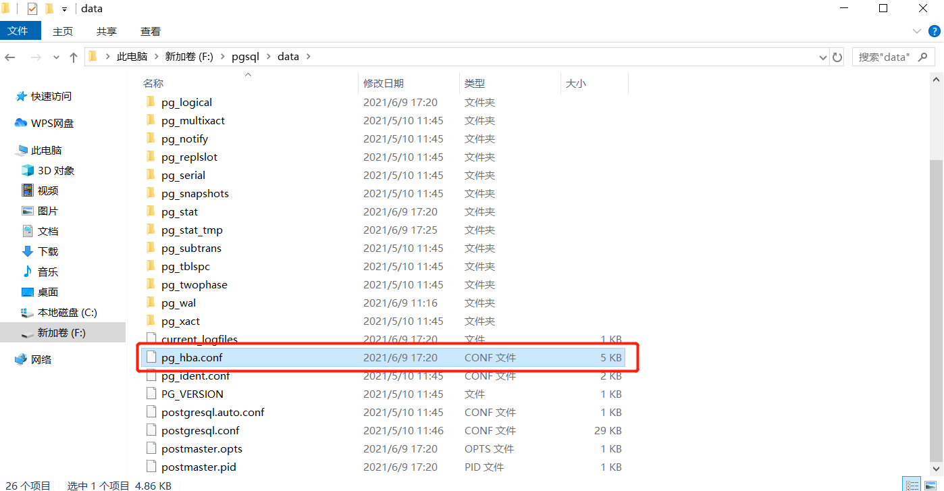Screen dimensions: 944x491
Task: Sort by the 类型 column header
Action: pos(475,83)
